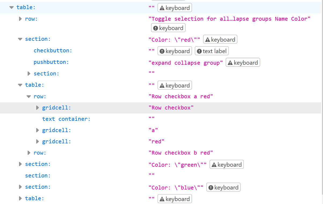Image resolution: width=323 pixels, height=204 pixels.
Task: Select the gridcell node with value "a"
Action: tap(56, 130)
